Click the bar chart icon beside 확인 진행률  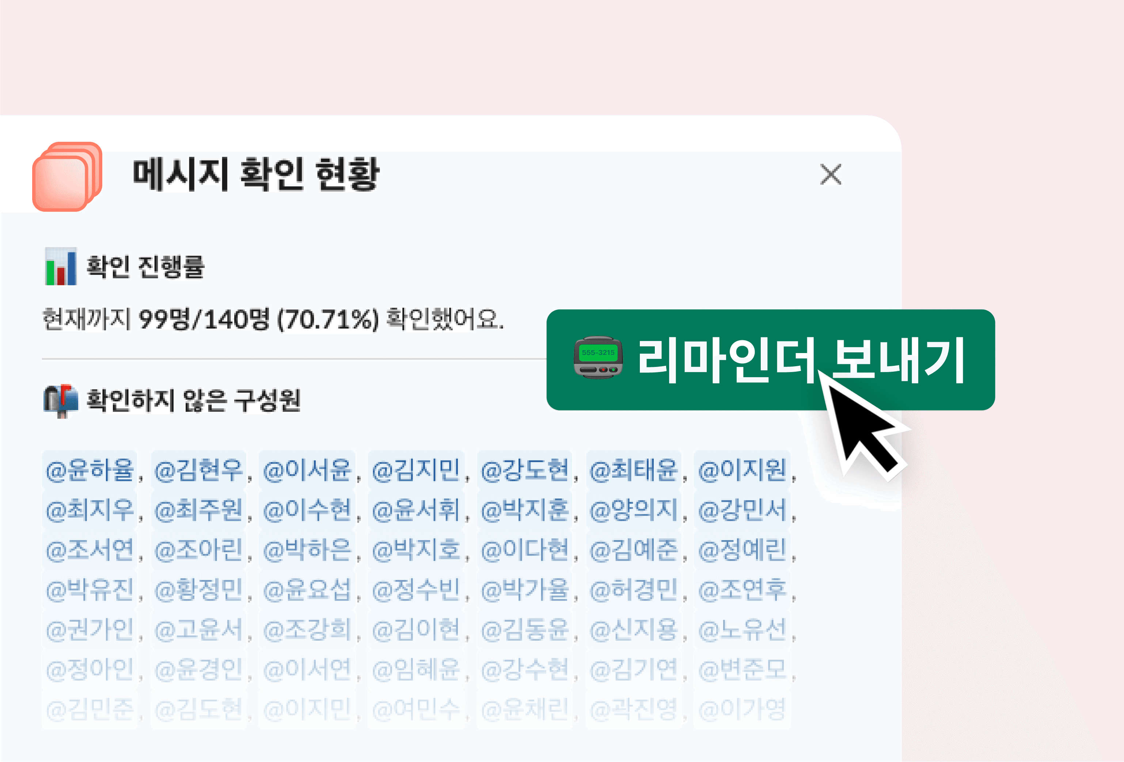pos(60,266)
